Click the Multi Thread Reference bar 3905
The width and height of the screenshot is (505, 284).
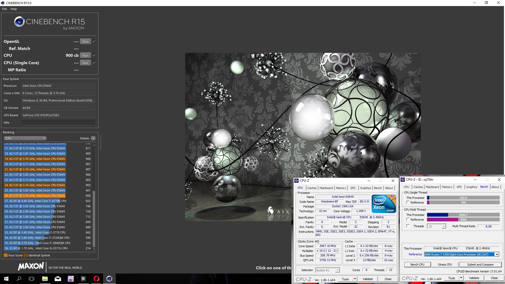coord(463,220)
